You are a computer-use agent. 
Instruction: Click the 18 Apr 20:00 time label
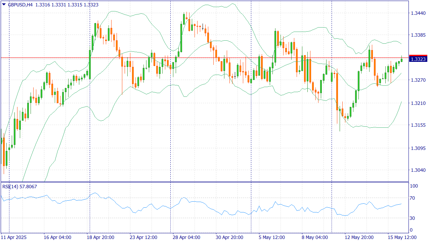coord(100,237)
